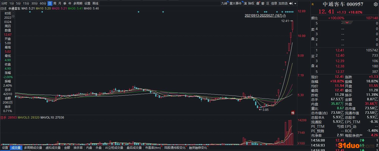Click the 20210913-20220527 date range link

263,16
